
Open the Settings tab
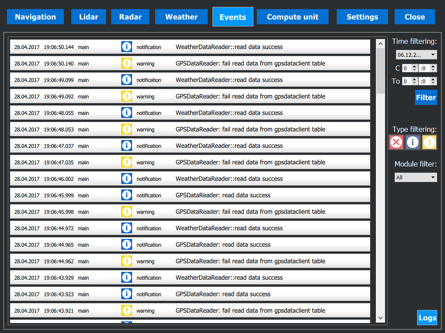[362, 17]
